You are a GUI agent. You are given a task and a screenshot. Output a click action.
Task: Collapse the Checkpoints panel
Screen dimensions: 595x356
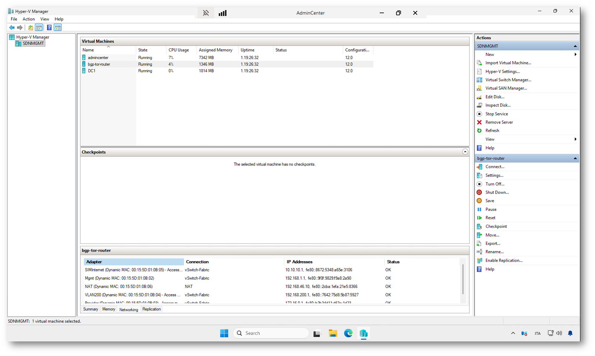pos(465,152)
